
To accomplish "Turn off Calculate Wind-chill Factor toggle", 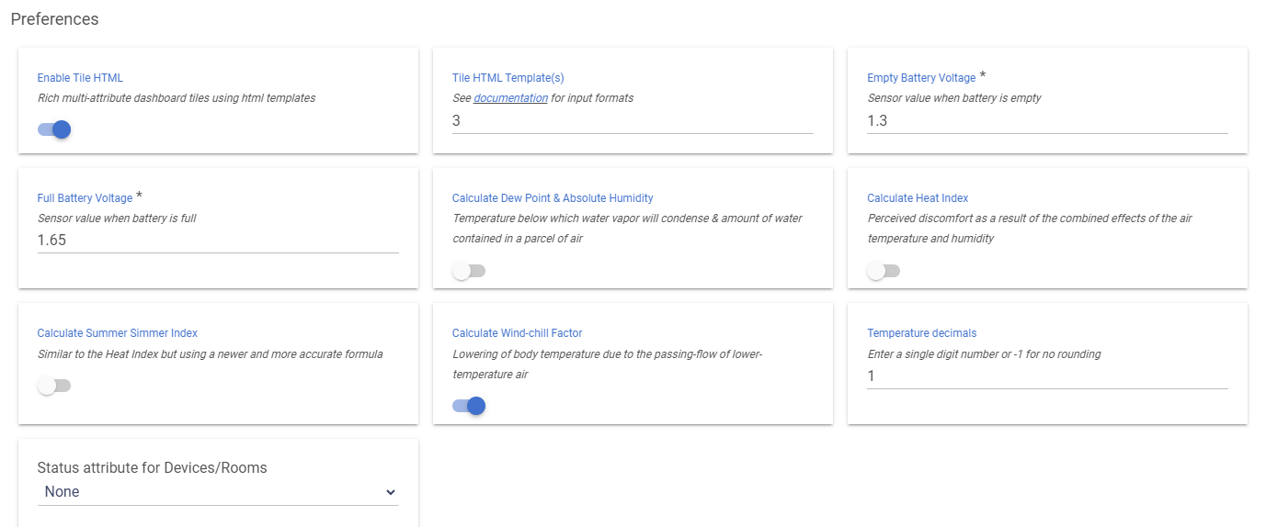I will (x=469, y=406).
